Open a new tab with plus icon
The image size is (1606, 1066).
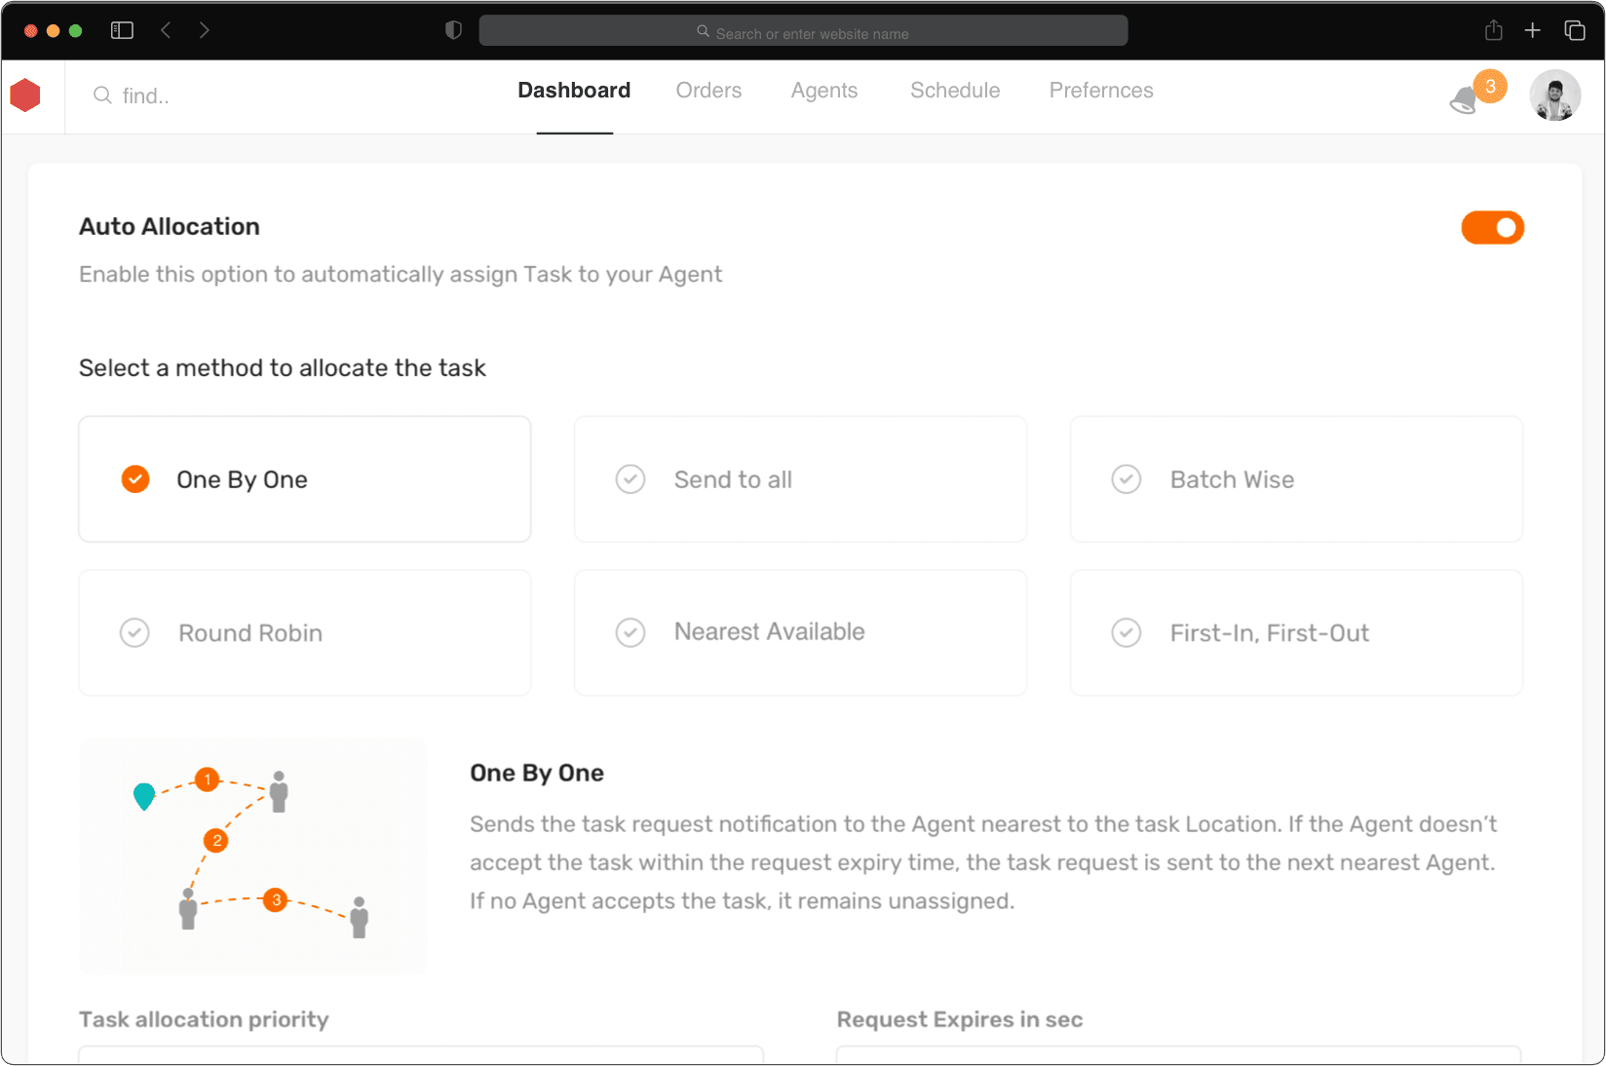coord(1532,30)
